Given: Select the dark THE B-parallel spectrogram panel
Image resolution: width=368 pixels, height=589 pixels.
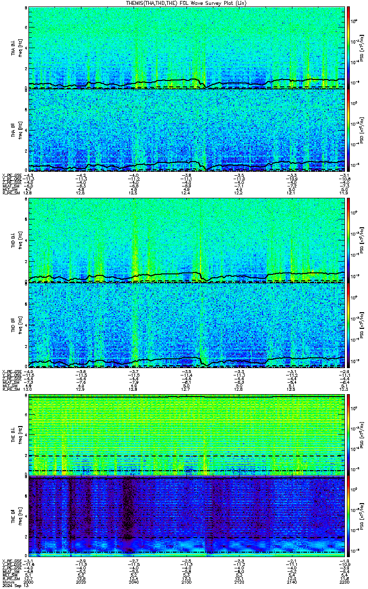Looking at the screenshot, I should pos(186,516).
